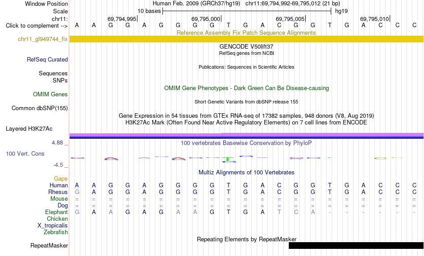Screen dimensions: 424x256
Task: Click the Elephant species row label
Action: coord(56,212)
